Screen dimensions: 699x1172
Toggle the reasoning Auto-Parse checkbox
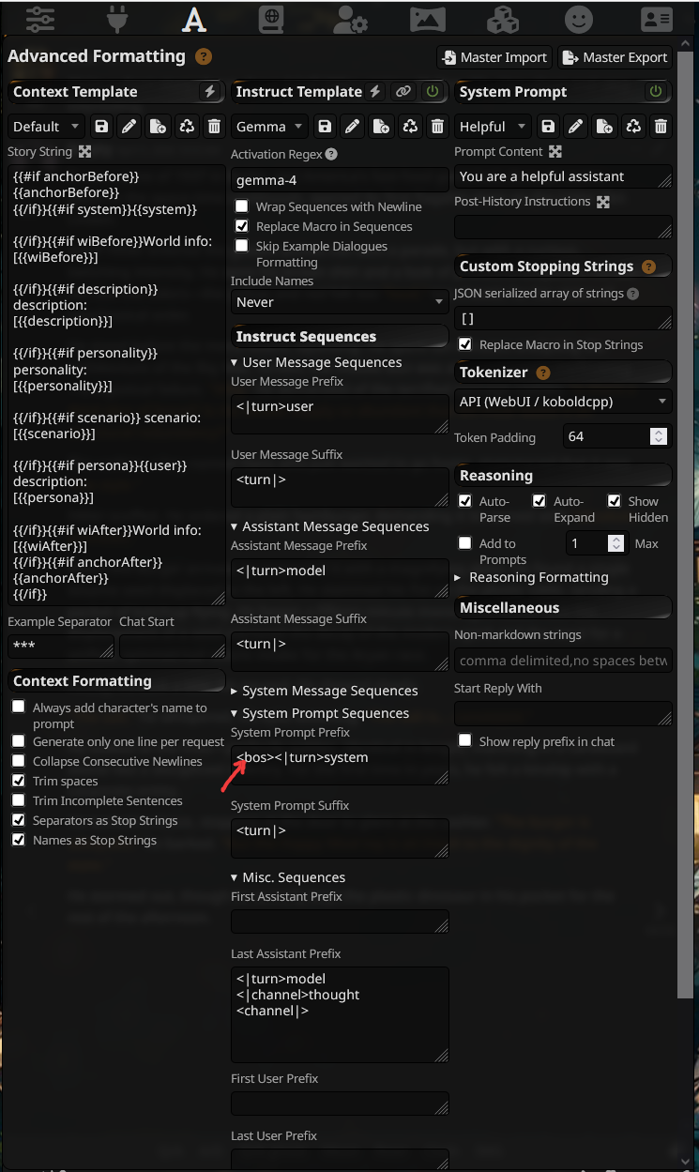coord(464,501)
